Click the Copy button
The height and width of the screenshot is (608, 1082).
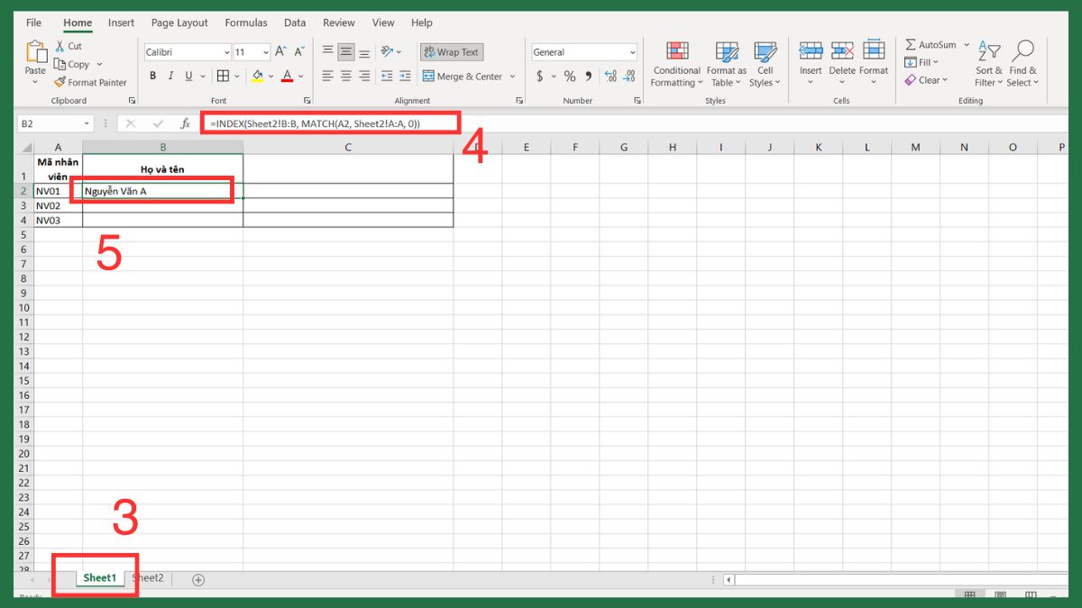pyautogui.click(x=71, y=64)
